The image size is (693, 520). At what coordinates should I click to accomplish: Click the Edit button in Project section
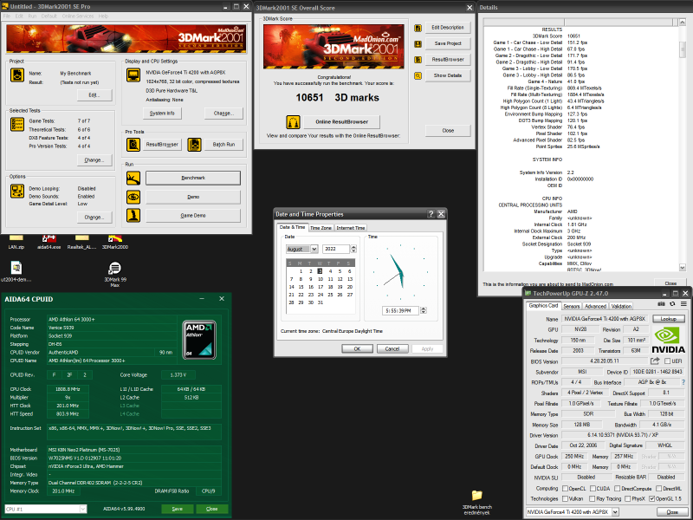[x=94, y=95]
